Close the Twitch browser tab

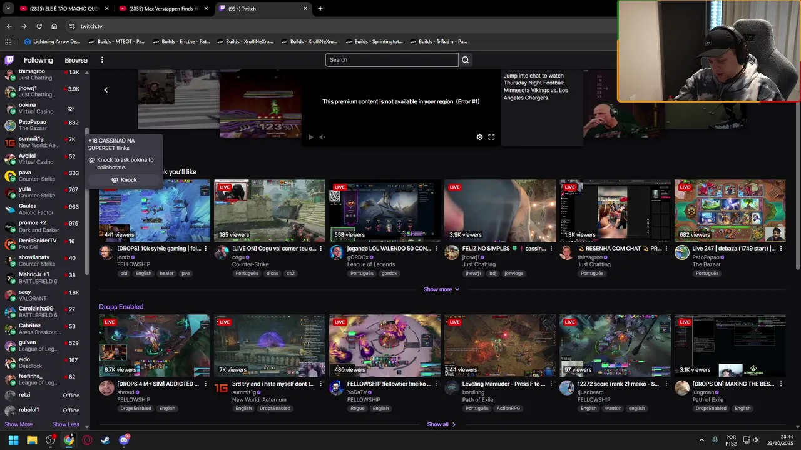point(305,9)
